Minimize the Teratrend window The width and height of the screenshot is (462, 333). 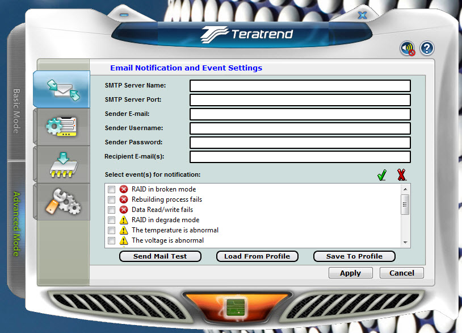tap(124, 15)
